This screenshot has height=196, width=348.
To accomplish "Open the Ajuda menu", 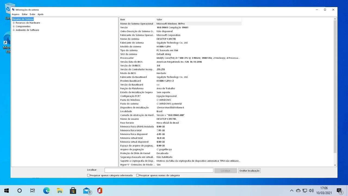I will tap(41, 14).
